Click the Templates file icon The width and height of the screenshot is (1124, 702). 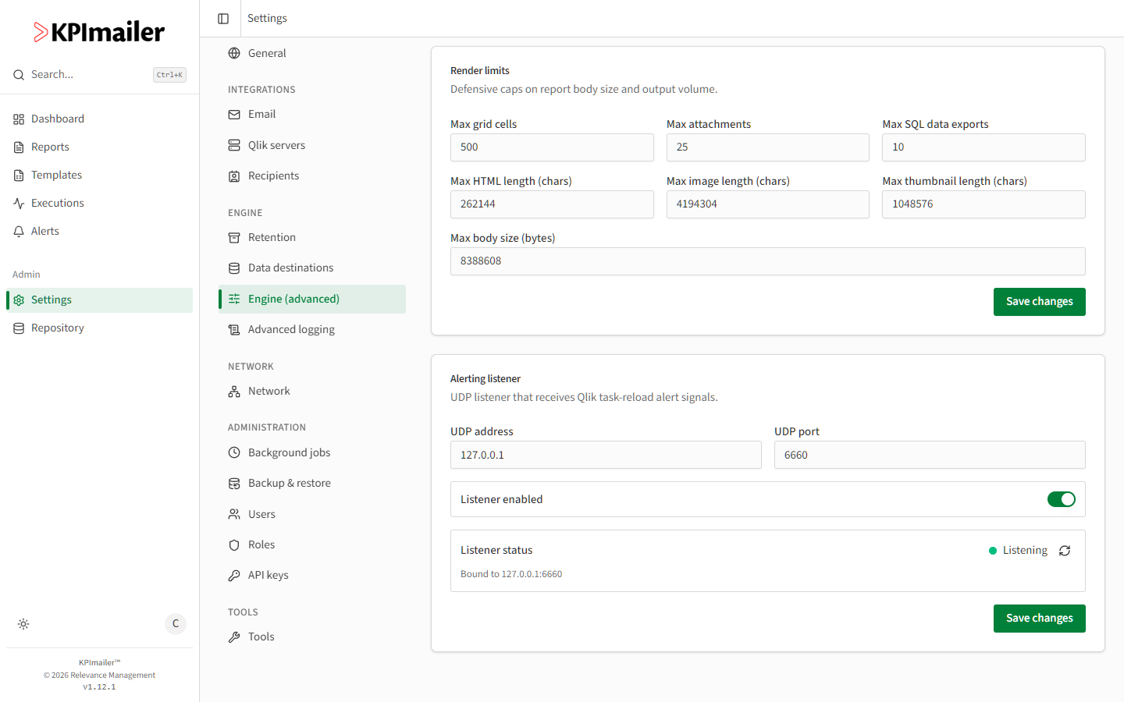(19, 175)
